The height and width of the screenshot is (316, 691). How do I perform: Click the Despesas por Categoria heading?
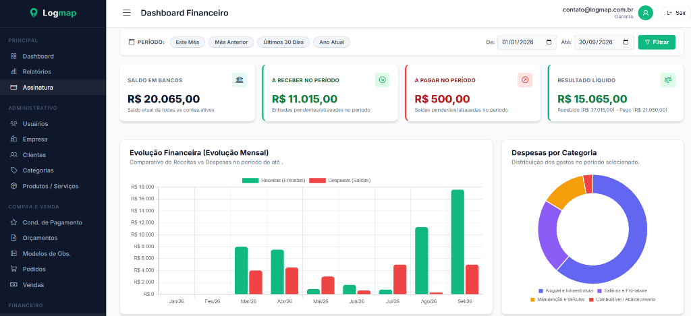click(554, 153)
